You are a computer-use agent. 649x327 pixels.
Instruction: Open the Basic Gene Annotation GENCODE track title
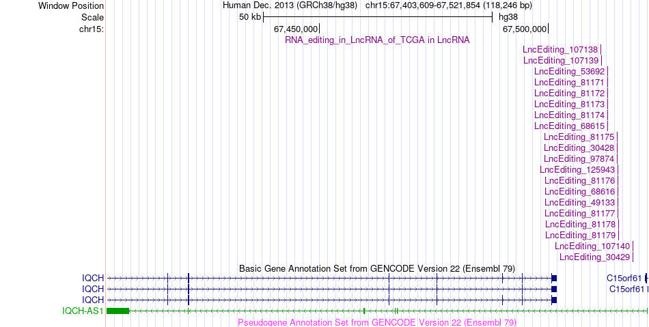[377, 269]
